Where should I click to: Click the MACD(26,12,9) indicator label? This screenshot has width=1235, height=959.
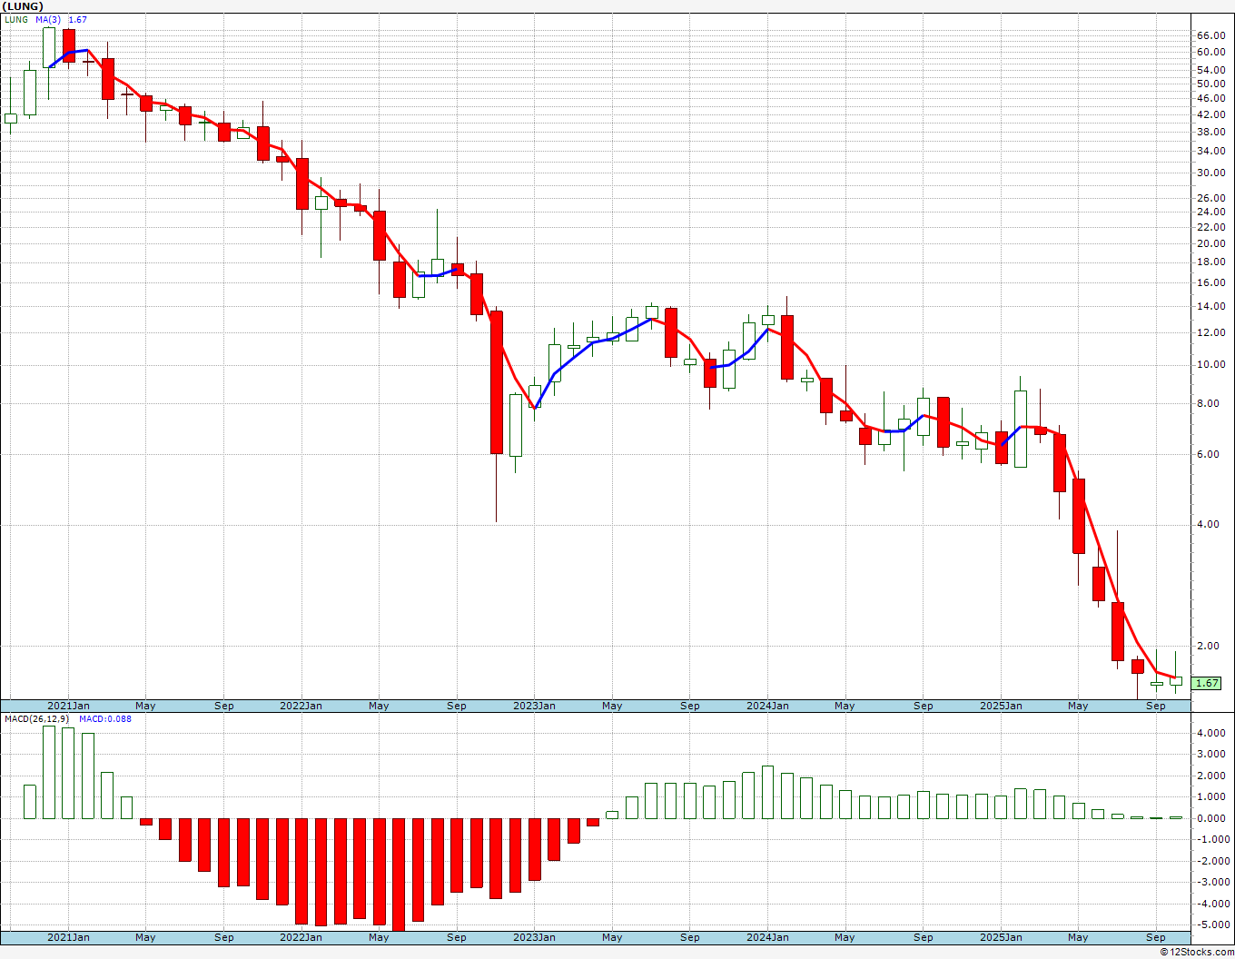tap(36, 719)
